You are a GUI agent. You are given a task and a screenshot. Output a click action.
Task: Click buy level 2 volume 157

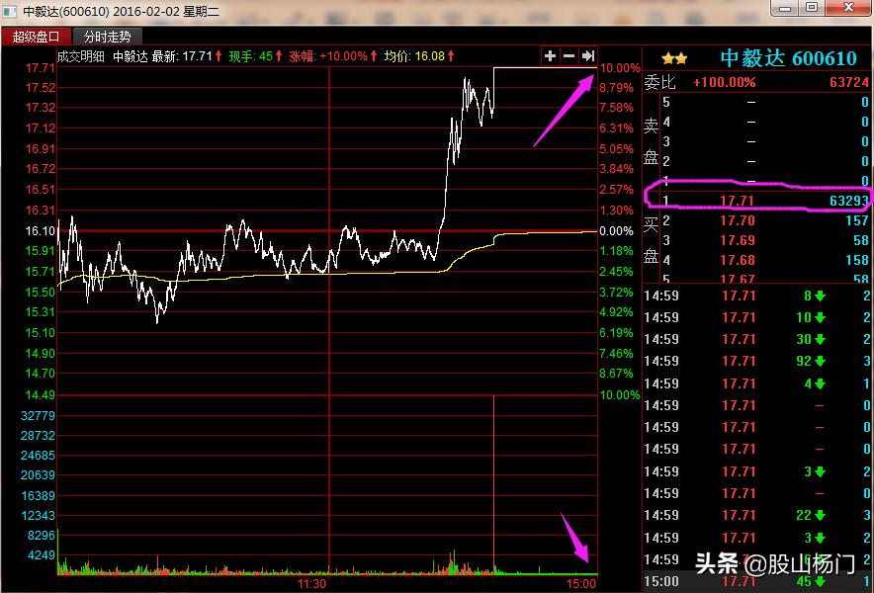(x=857, y=220)
